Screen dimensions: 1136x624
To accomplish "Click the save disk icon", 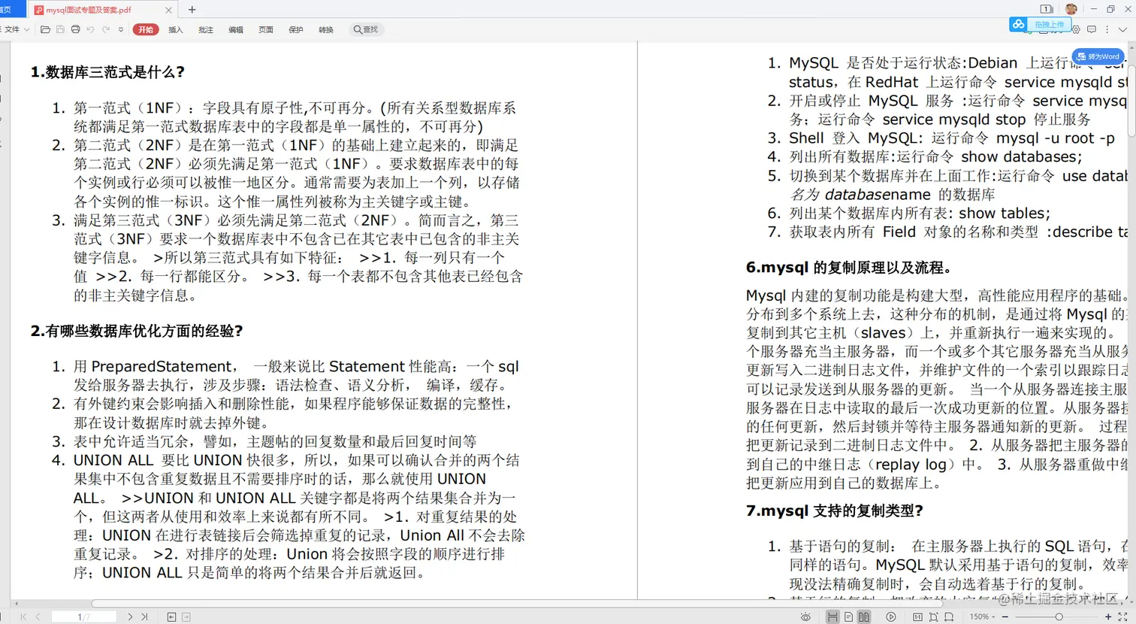I will click(x=60, y=29).
